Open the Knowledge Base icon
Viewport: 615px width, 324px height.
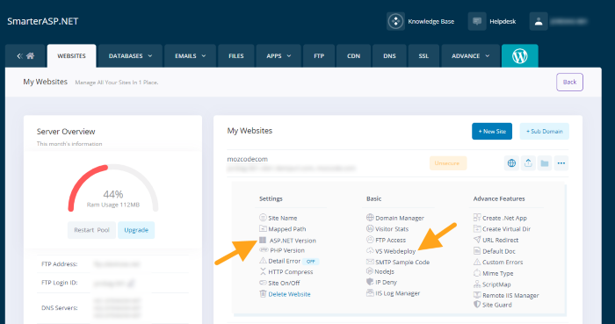[395, 21]
